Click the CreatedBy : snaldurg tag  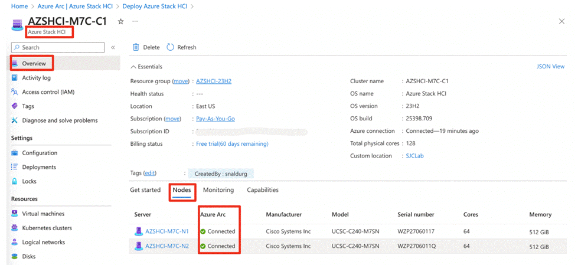coord(221,174)
